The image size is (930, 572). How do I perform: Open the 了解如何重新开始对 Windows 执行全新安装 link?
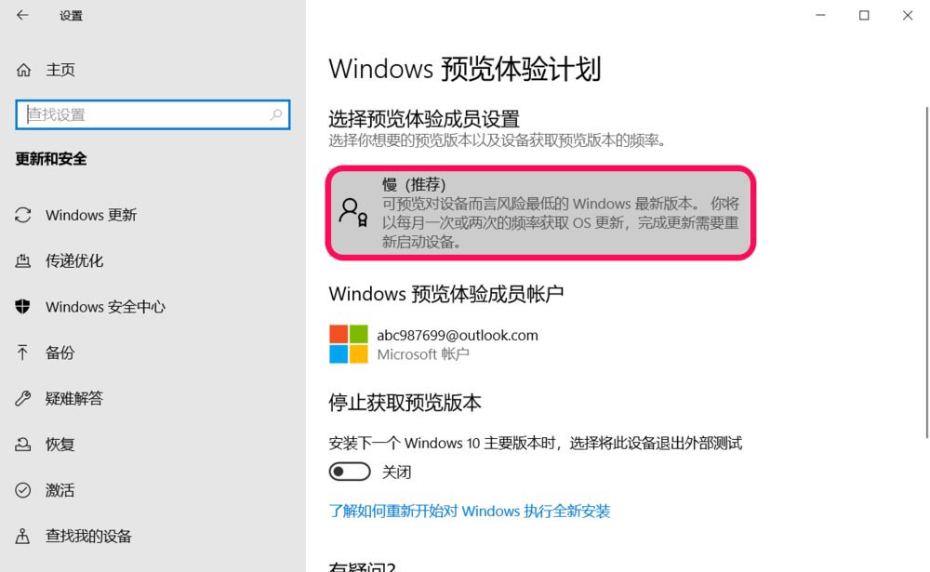(469, 511)
